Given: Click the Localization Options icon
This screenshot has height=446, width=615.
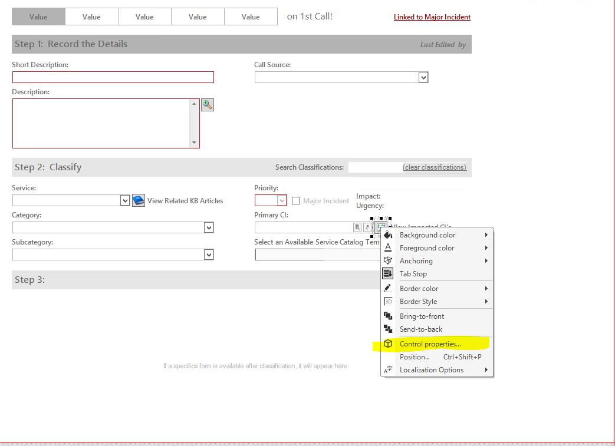Looking at the screenshot, I should 387,369.
